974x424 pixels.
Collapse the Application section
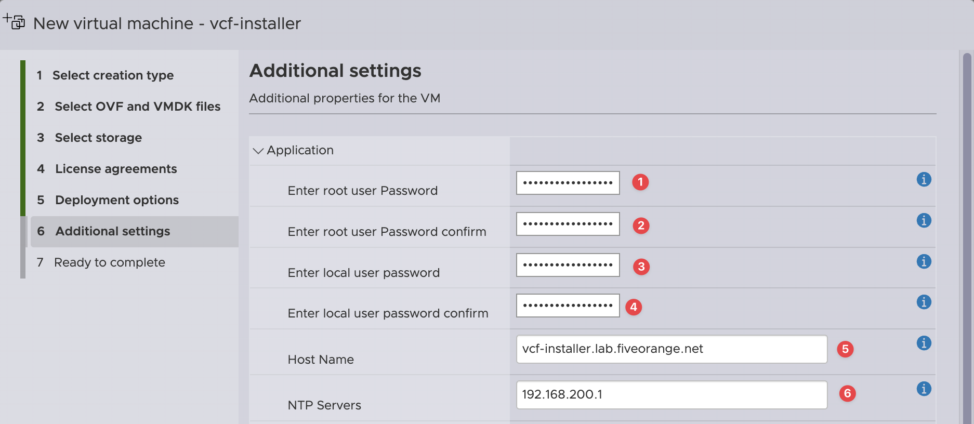coord(258,151)
